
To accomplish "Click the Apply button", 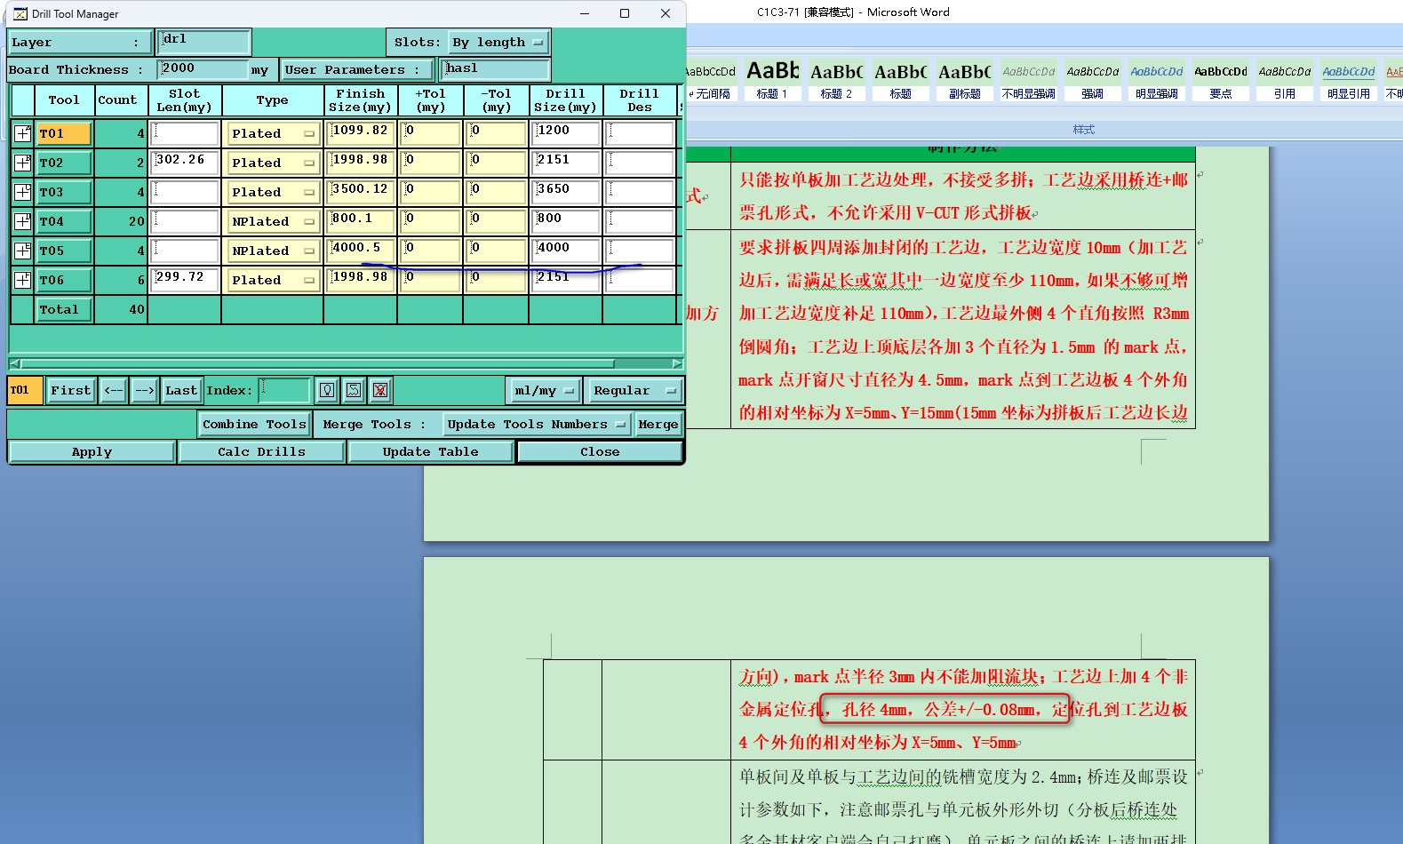I will (x=92, y=451).
